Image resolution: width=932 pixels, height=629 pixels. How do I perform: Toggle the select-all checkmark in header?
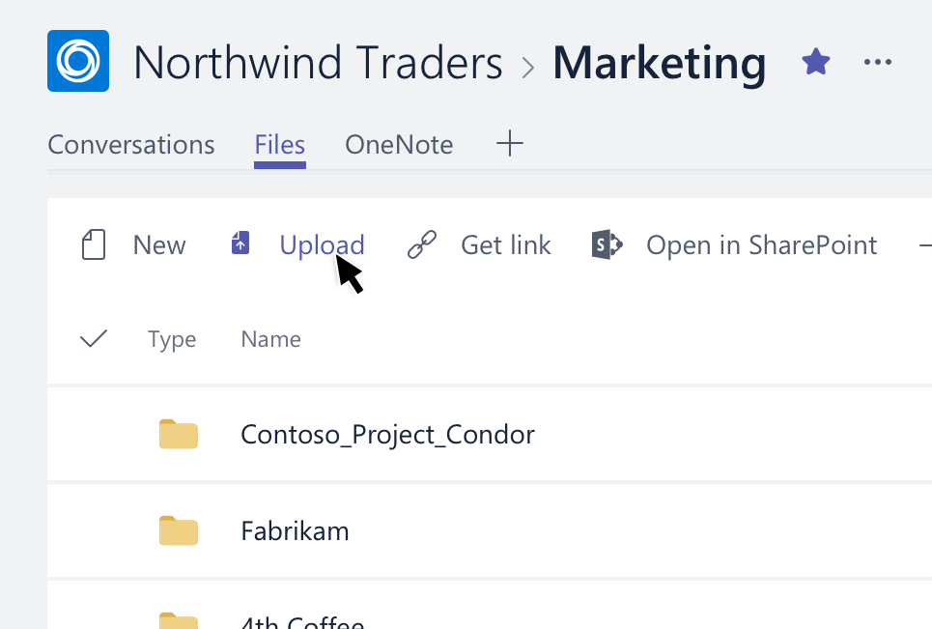click(94, 338)
